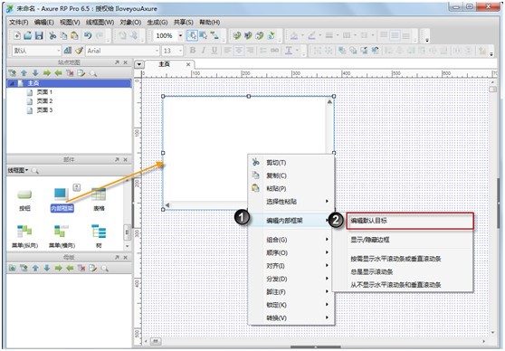Select the 按钮 button widget
The image size is (505, 351).
[24, 200]
